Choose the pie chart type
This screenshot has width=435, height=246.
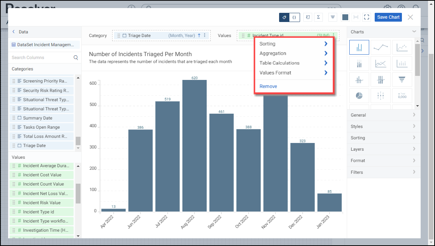click(x=359, y=95)
